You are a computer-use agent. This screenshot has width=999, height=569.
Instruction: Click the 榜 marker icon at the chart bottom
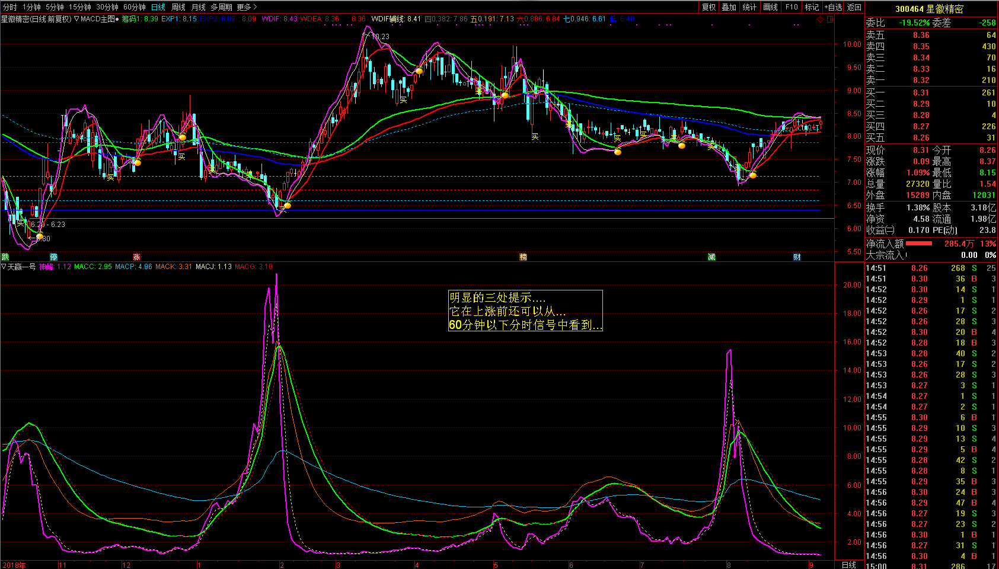point(524,257)
